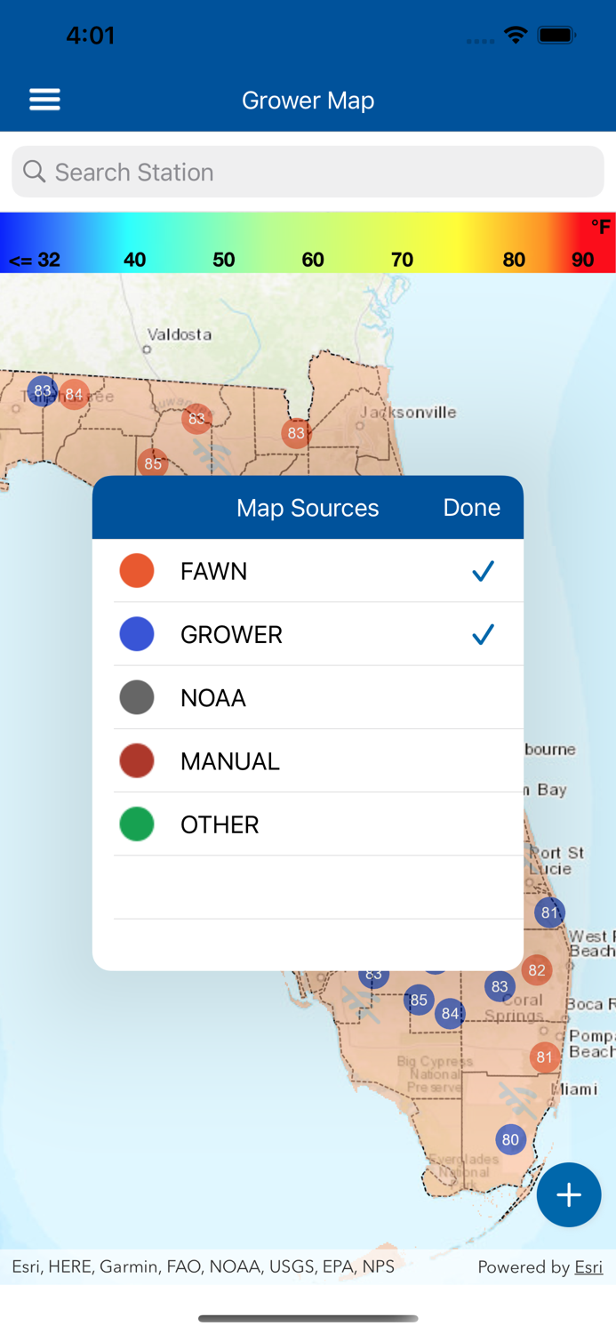Click the orange FAWN color dot
Image resolution: width=616 pixels, height=1334 pixels.
pyautogui.click(x=137, y=571)
